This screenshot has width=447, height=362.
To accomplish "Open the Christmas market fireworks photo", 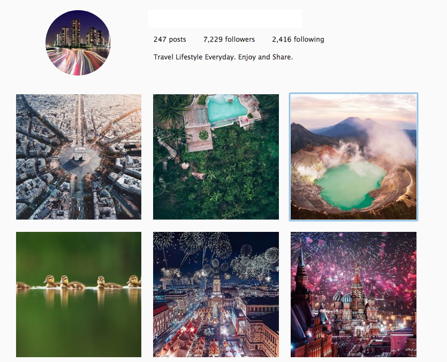I will coord(216,295).
